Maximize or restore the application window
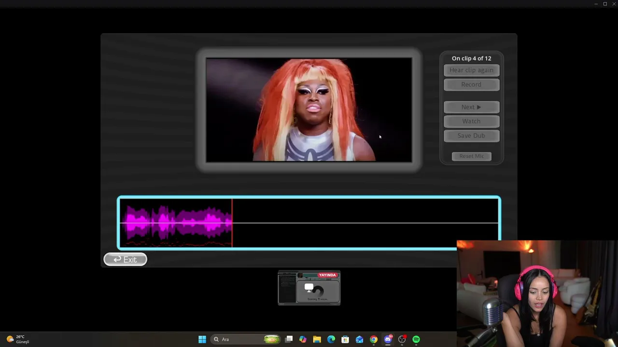618x347 pixels. point(605,4)
